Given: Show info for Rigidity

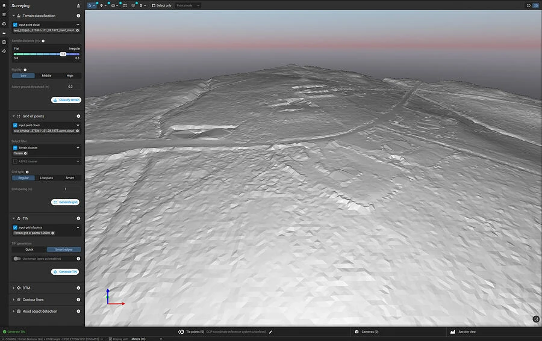Looking at the screenshot, I should tap(25, 70).
